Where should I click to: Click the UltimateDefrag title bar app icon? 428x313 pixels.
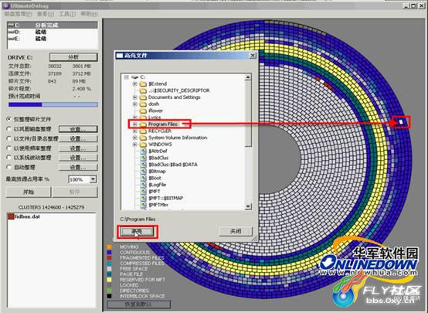[6, 5]
